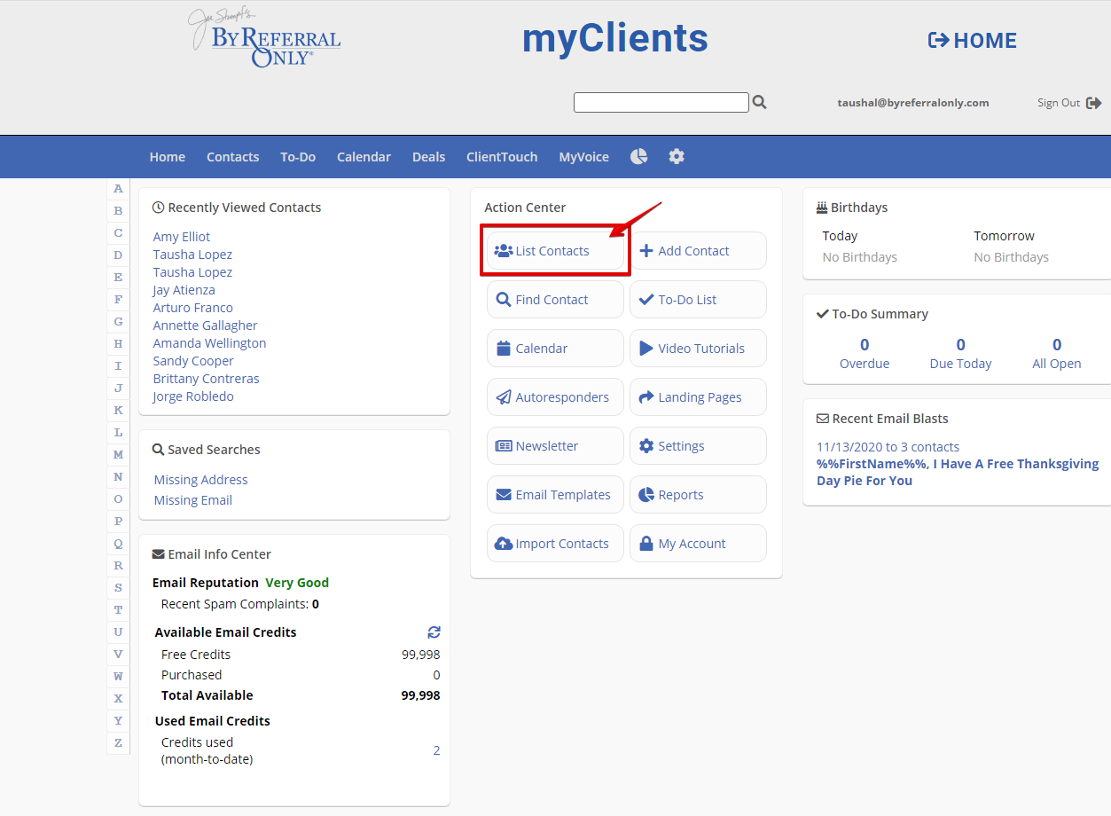Open contact Jorge Robledo
Image resolution: width=1111 pixels, height=816 pixels.
pos(193,396)
